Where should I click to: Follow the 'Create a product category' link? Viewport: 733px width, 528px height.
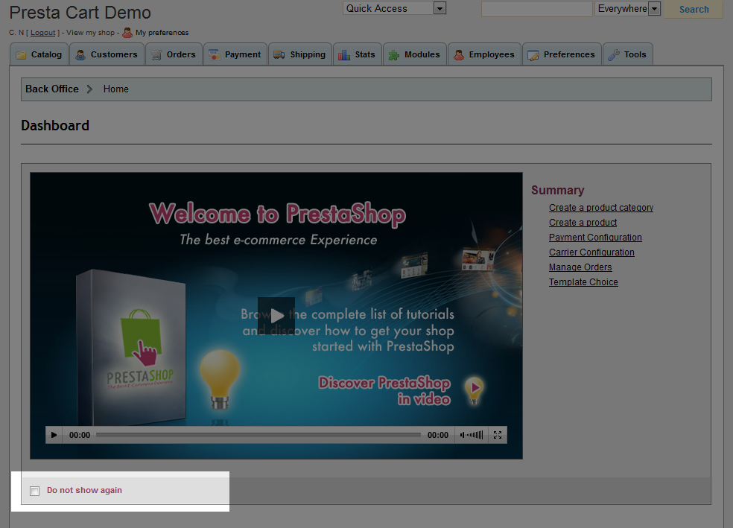(601, 208)
